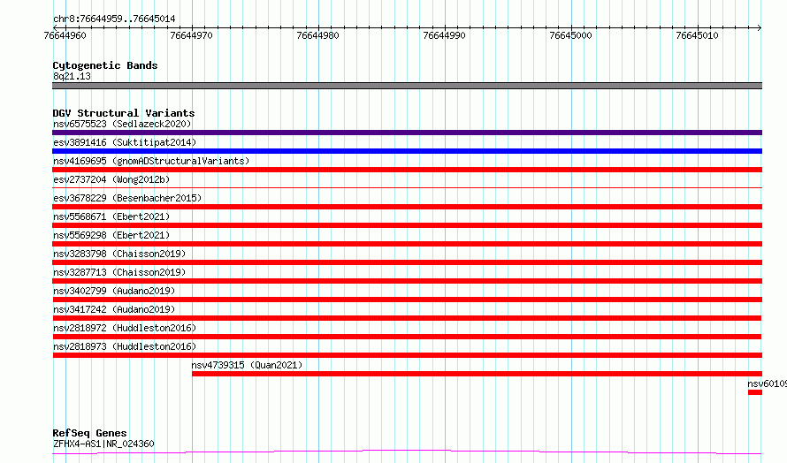Viewport: 787px width, 463px height.
Task: Click the nsv3402799 (Audano2019) label
Action: pyautogui.click(x=114, y=291)
